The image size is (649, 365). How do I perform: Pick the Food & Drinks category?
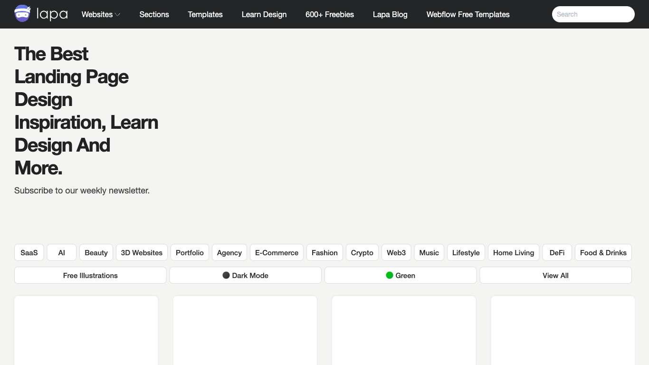tap(603, 253)
